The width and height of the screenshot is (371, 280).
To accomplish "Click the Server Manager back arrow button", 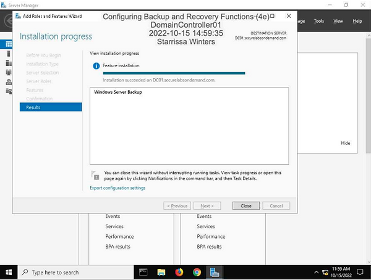I will [8, 21].
